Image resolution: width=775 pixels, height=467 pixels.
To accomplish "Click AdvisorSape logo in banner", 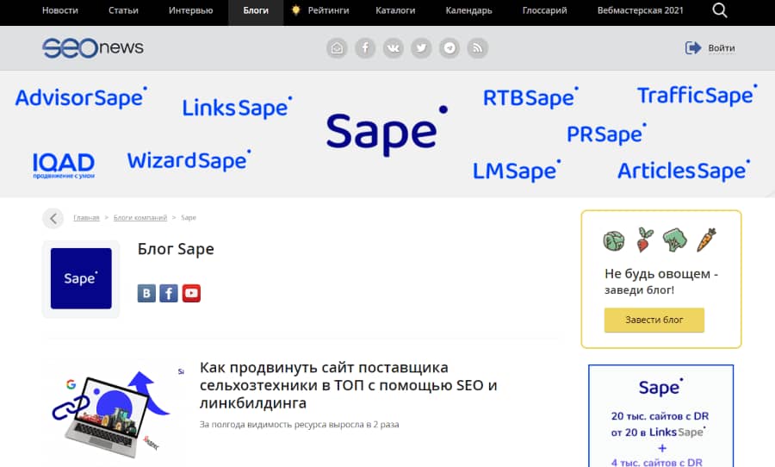I will (x=81, y=97).
